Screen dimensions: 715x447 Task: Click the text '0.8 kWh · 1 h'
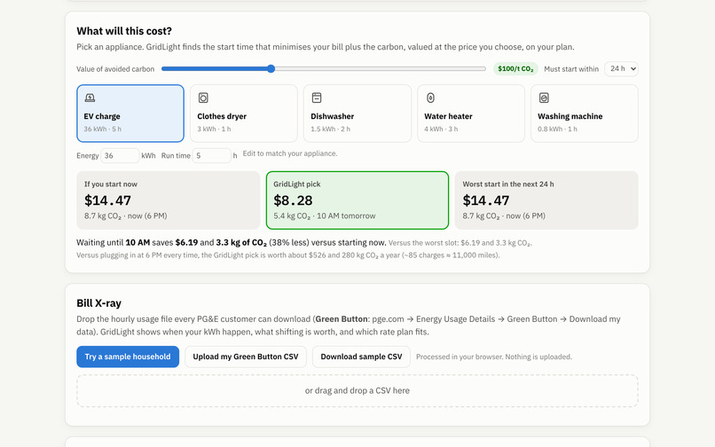coord(557,129)
